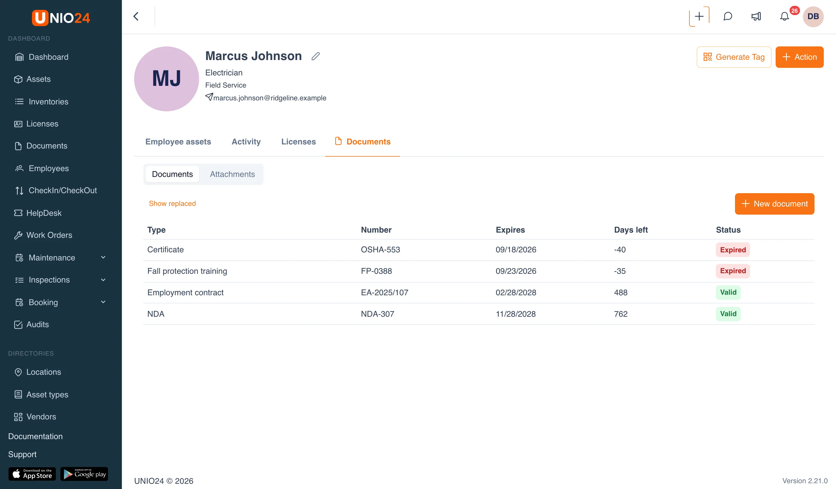Expand the Inspections submenu chevron
This screenshot has width=836, height=489.
103,280
